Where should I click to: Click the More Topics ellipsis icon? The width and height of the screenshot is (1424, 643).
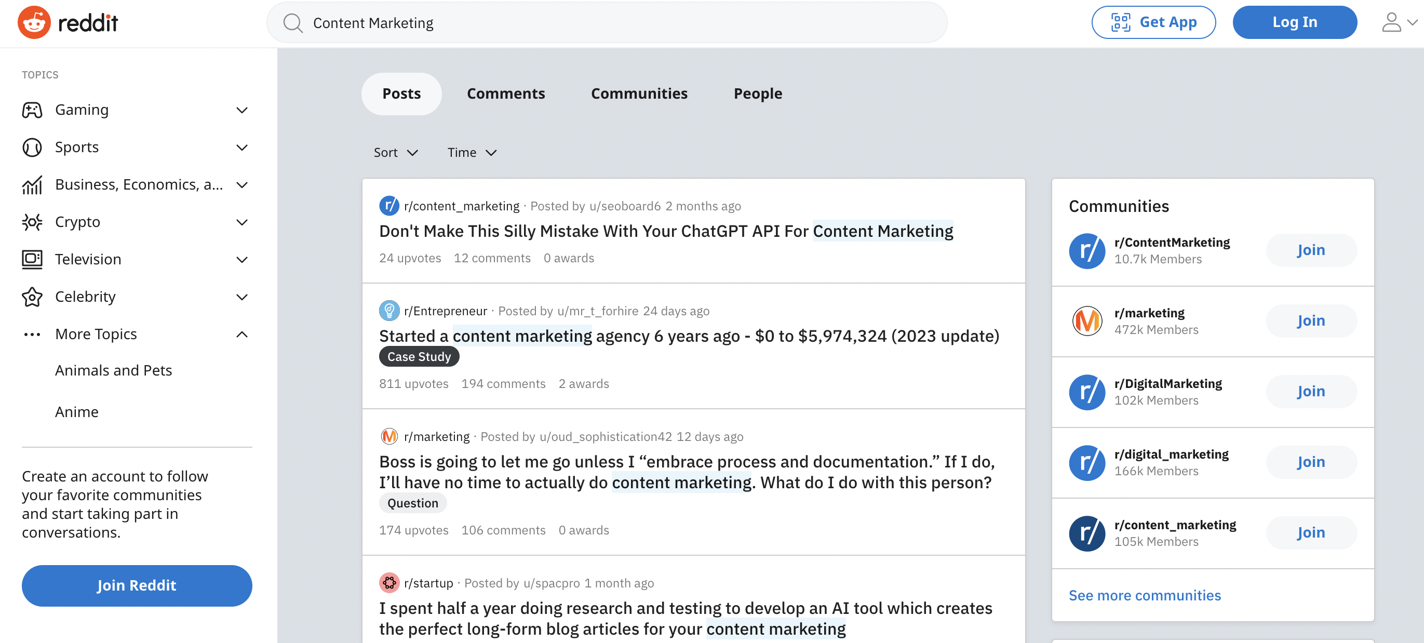point(32,334)
